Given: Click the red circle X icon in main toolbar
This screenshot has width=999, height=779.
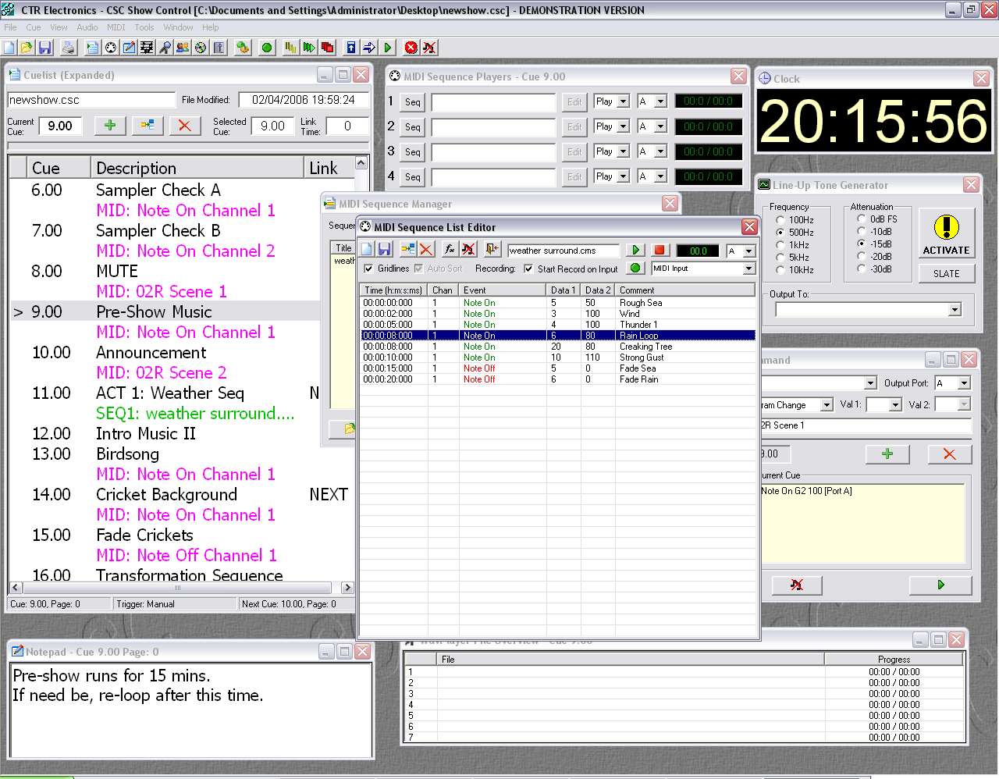Looking at the screenshot, I should [411, 48].
